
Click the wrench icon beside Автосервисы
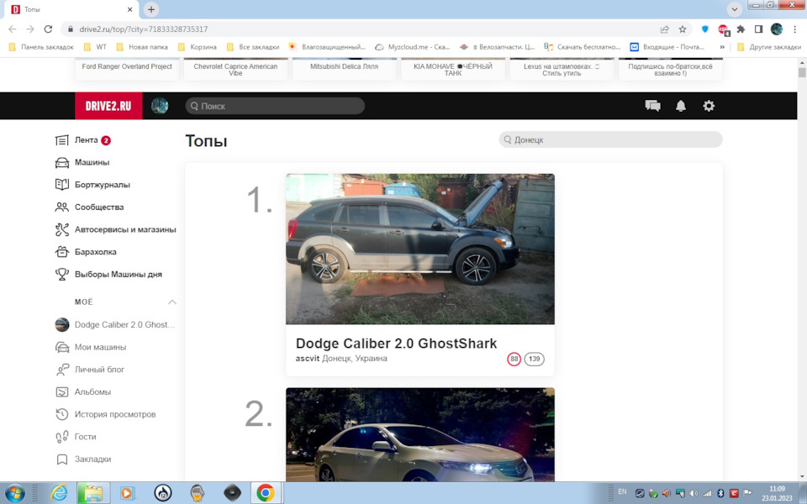[61, 229]
